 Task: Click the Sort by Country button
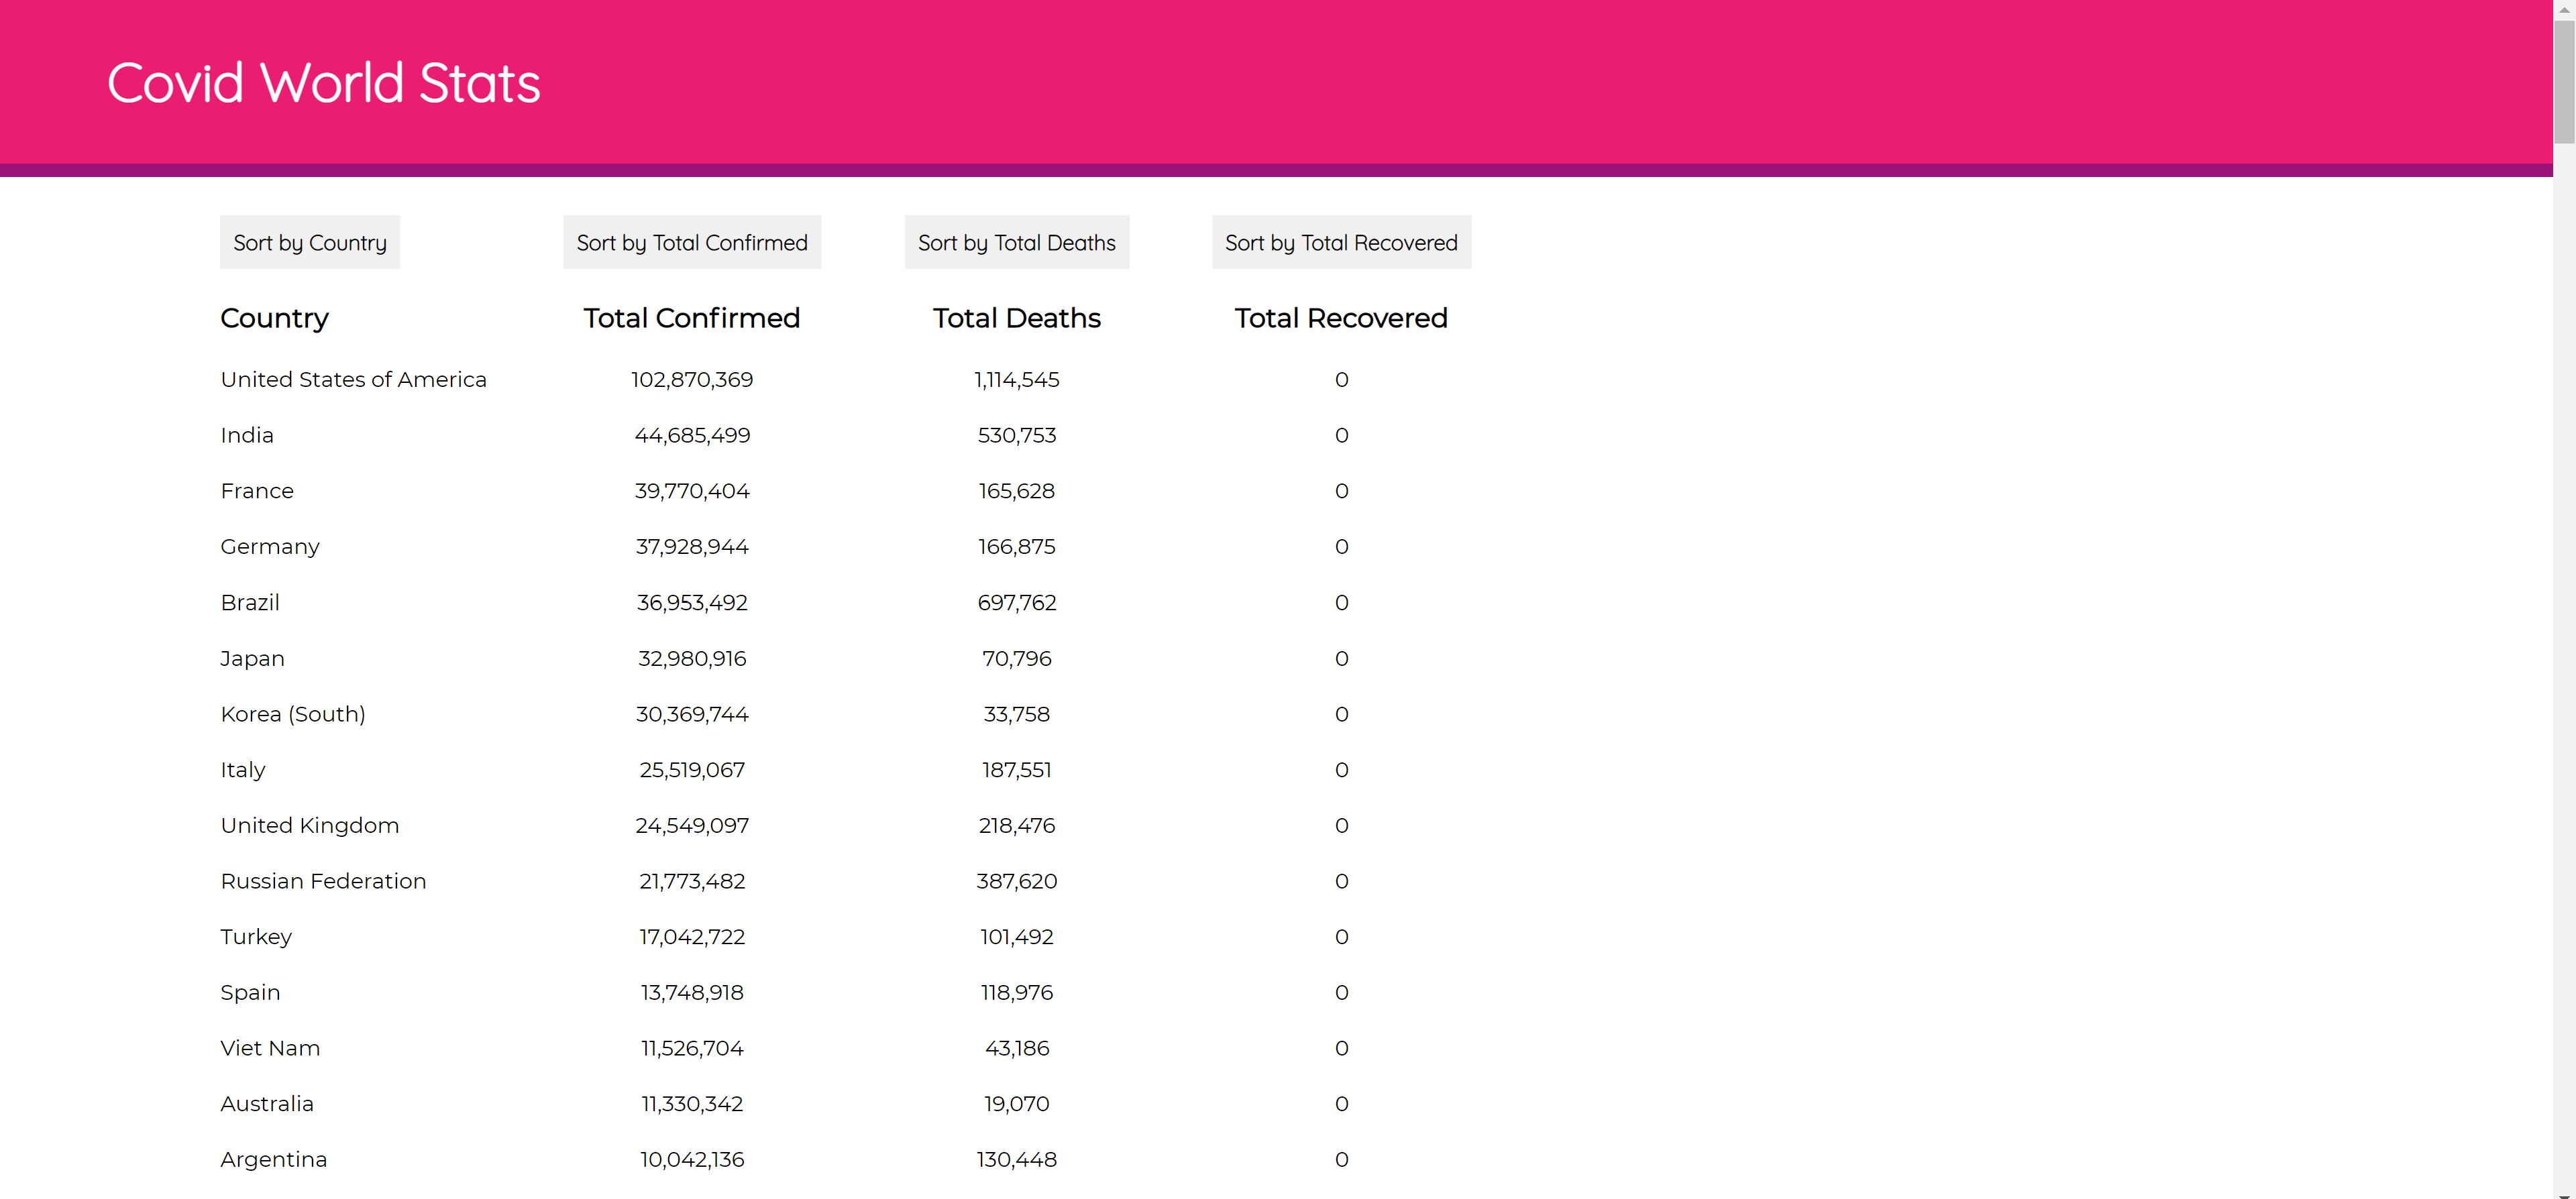coord(310,242)
